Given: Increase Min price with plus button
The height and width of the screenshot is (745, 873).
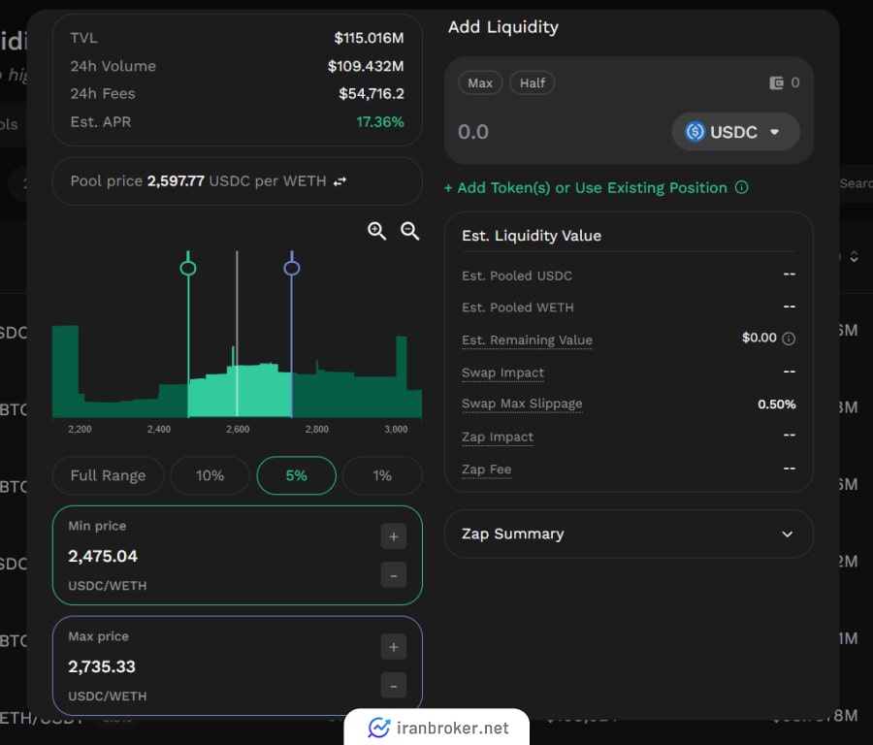Looking at the screenshot, I should pyautogui.click(x=393, y=536).
